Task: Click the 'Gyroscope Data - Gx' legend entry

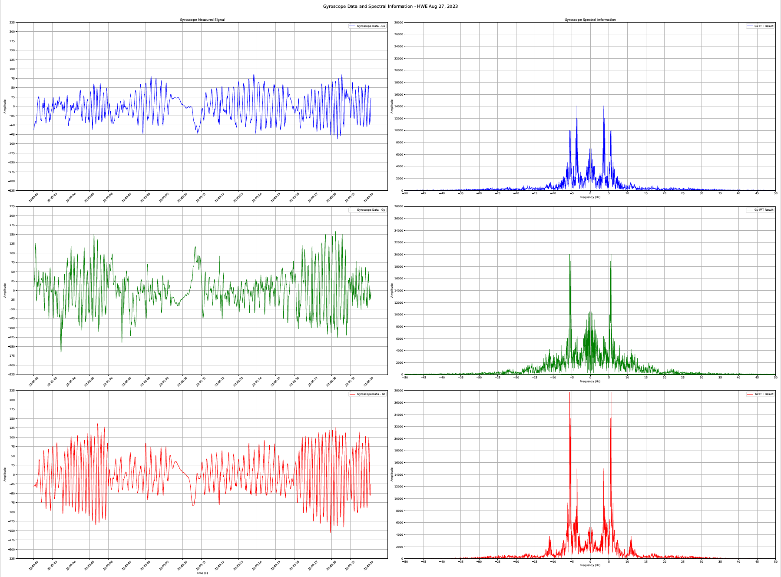Action: click(371, 26)
